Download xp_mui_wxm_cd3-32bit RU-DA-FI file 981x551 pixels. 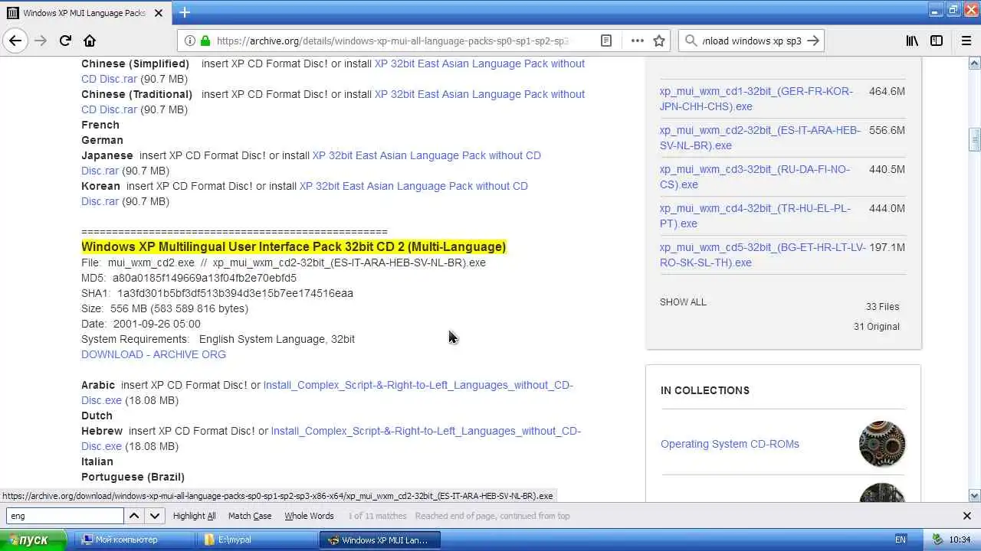[755, 177]
